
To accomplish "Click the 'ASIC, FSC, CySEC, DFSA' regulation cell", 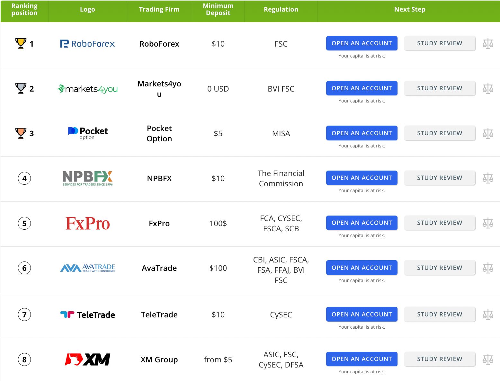I will tap(281, 359).
